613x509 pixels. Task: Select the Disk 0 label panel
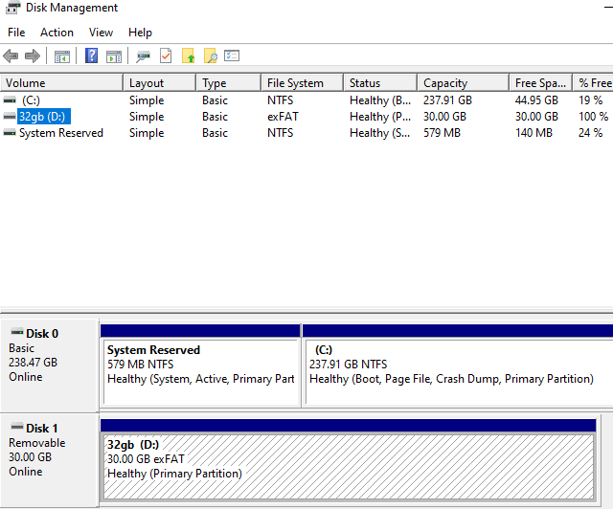[x=49, y=365]
